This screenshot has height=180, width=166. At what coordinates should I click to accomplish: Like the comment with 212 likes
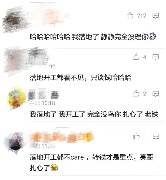(x=130, y=15)
